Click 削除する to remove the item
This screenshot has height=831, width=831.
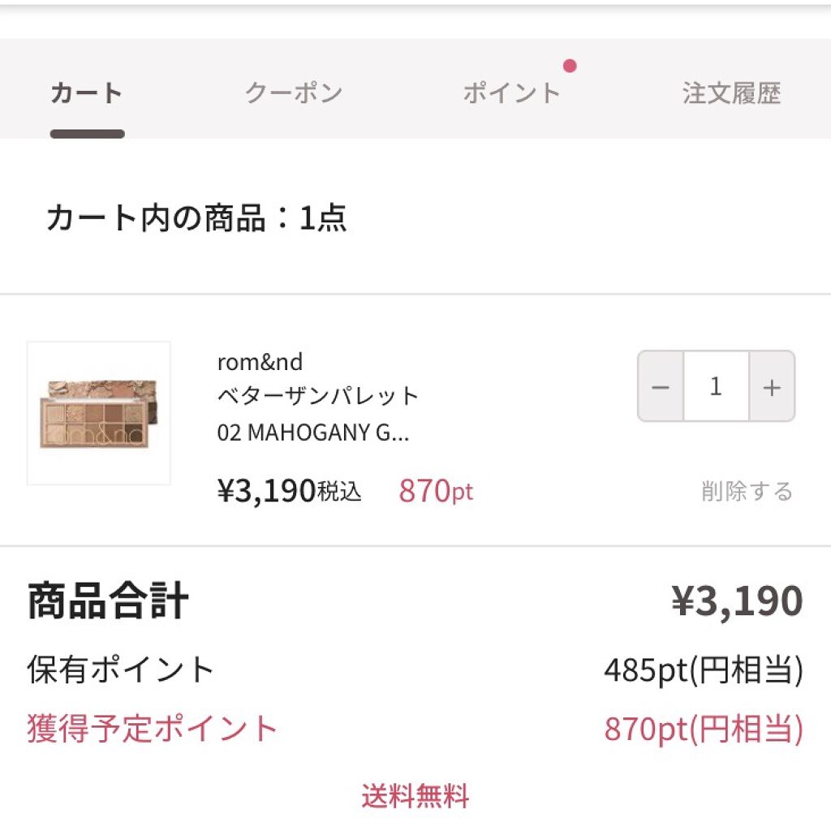747,492
